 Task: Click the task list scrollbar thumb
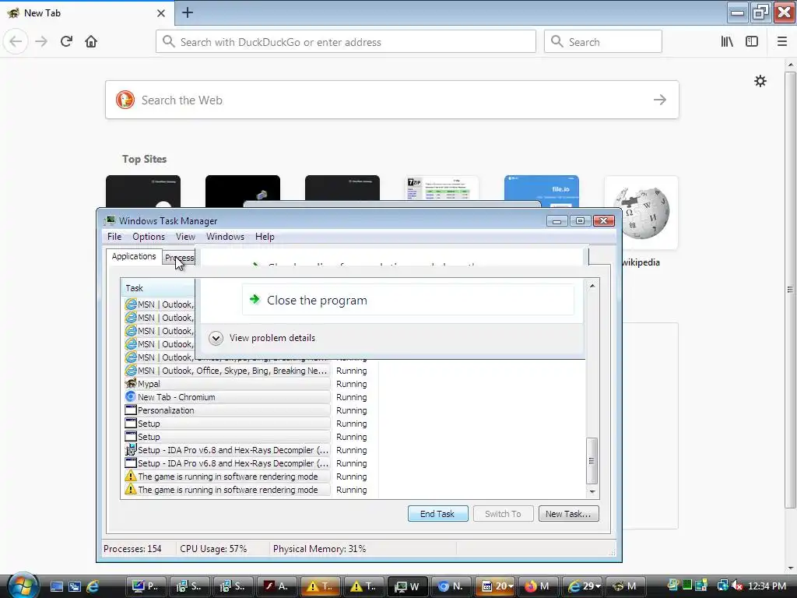coord(592,461)
